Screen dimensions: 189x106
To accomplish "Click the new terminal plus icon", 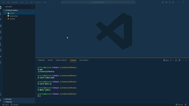I will tap(171, 60).
